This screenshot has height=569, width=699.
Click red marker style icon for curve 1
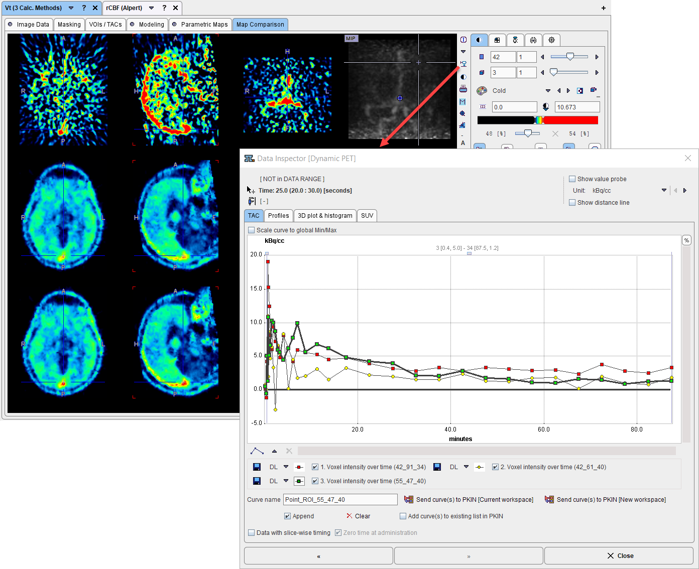point(299,467)
